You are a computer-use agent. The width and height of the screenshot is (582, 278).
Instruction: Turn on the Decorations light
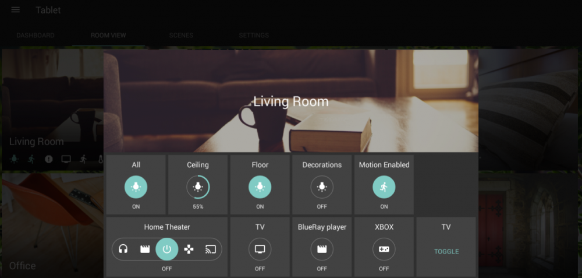[x=322, y=187]
